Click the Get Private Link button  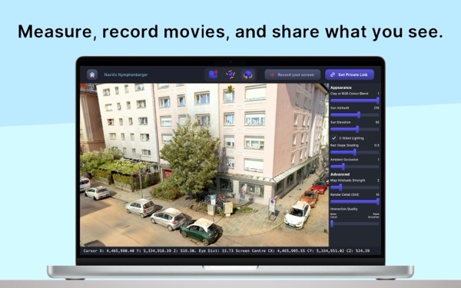pos(350,74)
